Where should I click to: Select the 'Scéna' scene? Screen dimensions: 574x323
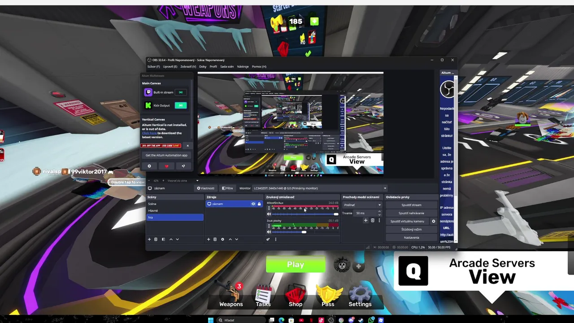[x=175, y=204]
